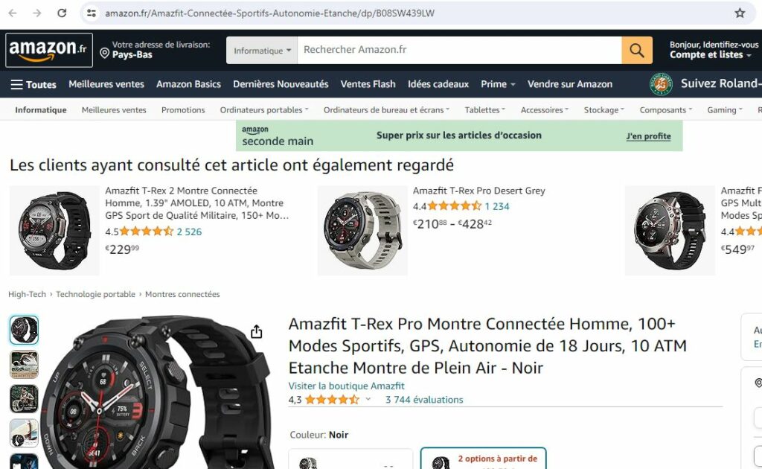Click the share icon above product image
Viewport: 762px width, 469px height.
[x=256, y=331]
